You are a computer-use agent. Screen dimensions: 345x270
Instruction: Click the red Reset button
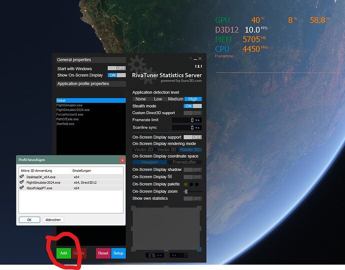tap(103, 253)
